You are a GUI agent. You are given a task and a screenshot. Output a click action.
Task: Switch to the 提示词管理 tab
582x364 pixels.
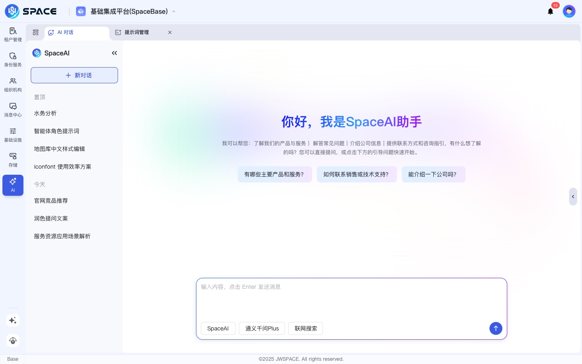[137, 32]
